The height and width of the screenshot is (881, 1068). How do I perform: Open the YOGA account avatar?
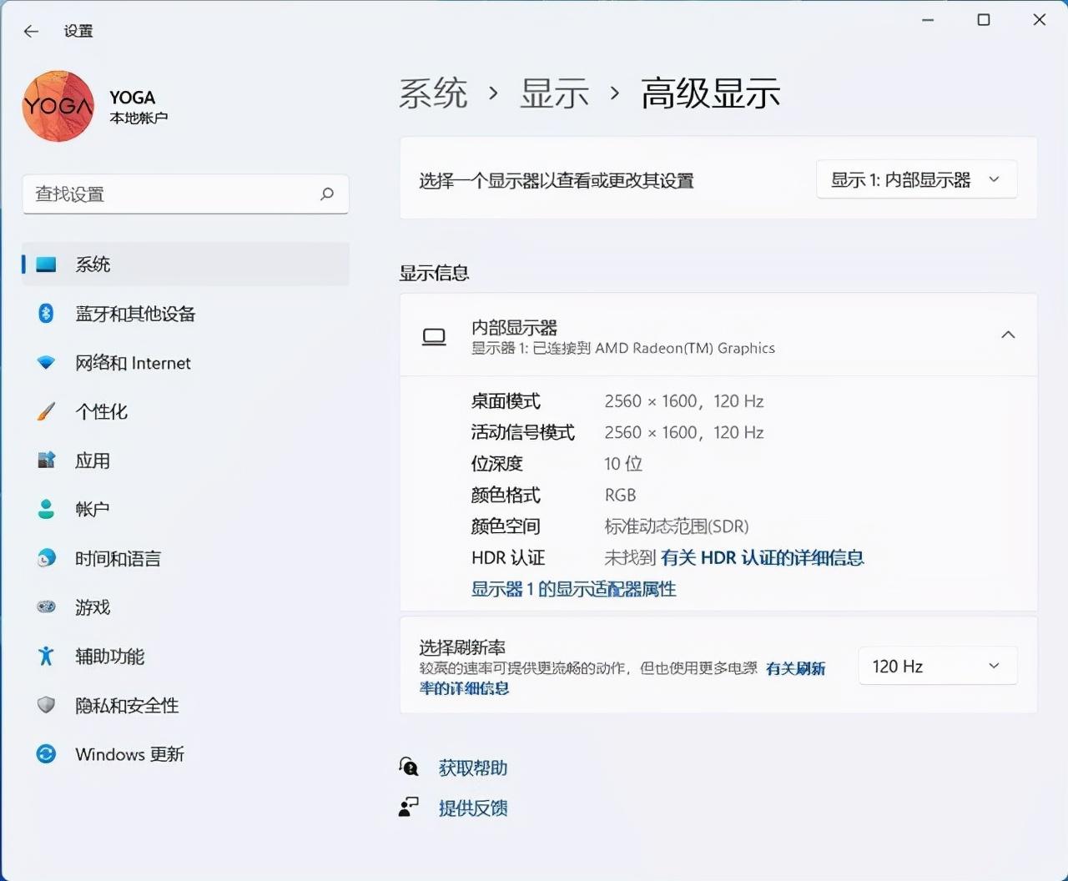[58, 106]
